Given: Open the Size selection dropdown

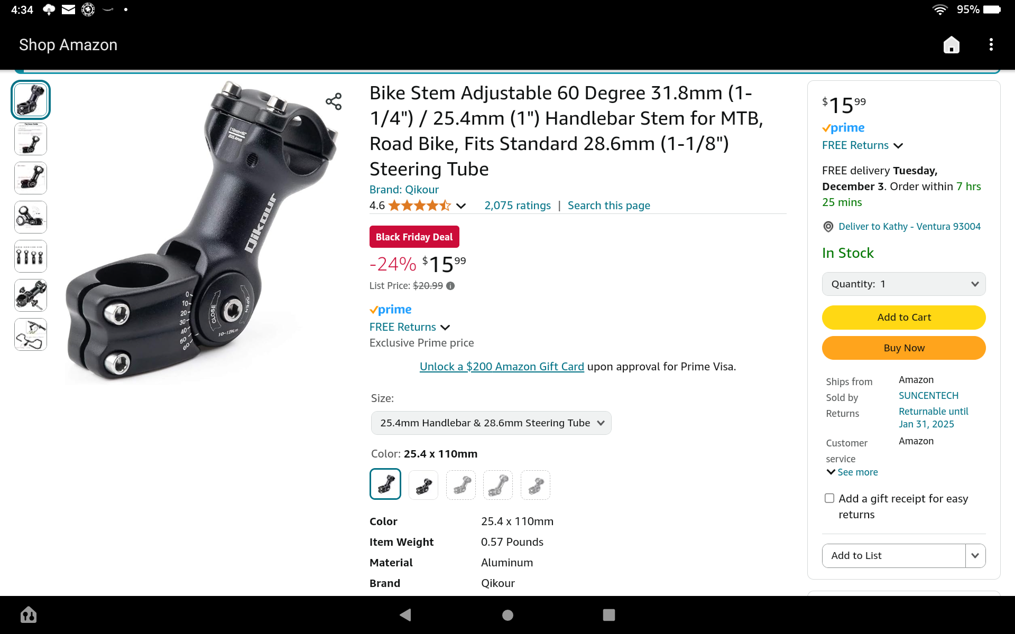Looking at the screenshot, I should coord(491,423).
